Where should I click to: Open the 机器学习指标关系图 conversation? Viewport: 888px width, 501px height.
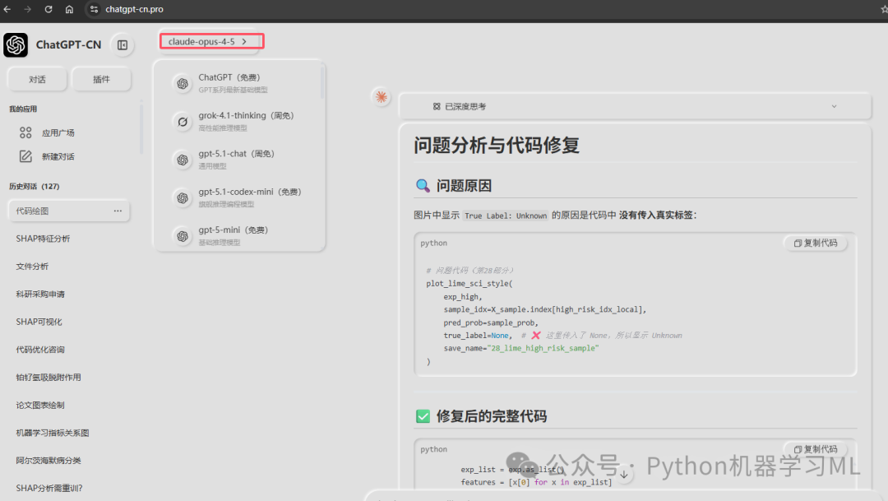(53, 433)
